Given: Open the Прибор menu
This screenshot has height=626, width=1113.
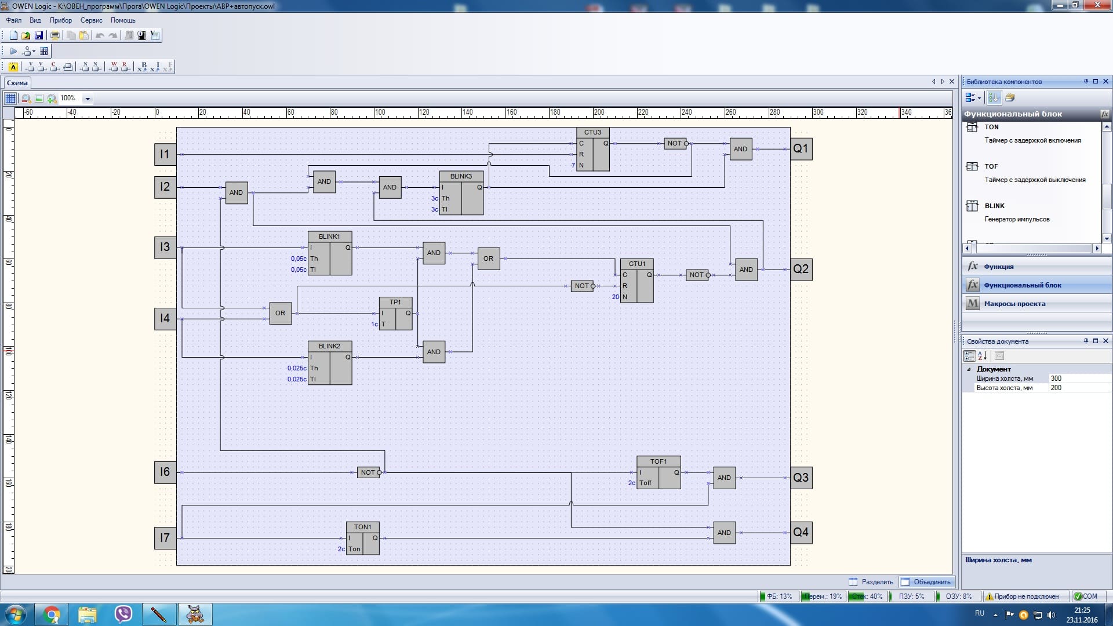Looking at the screenshot, I should pos(60,20).
